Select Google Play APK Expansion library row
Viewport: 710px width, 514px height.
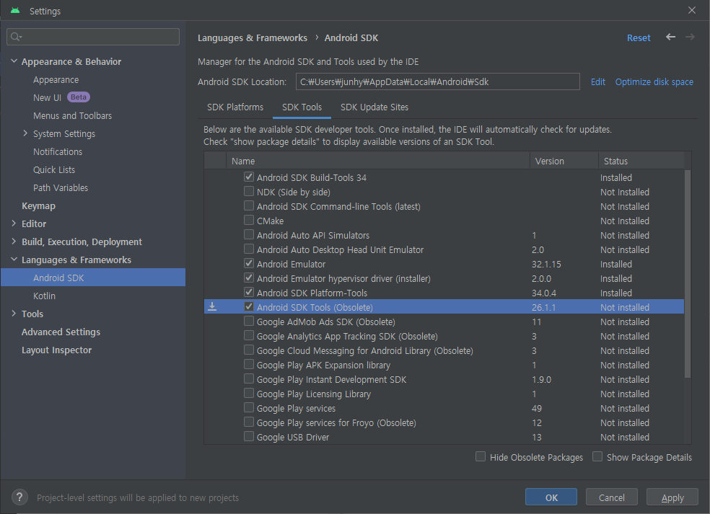(x=444, y=365)
